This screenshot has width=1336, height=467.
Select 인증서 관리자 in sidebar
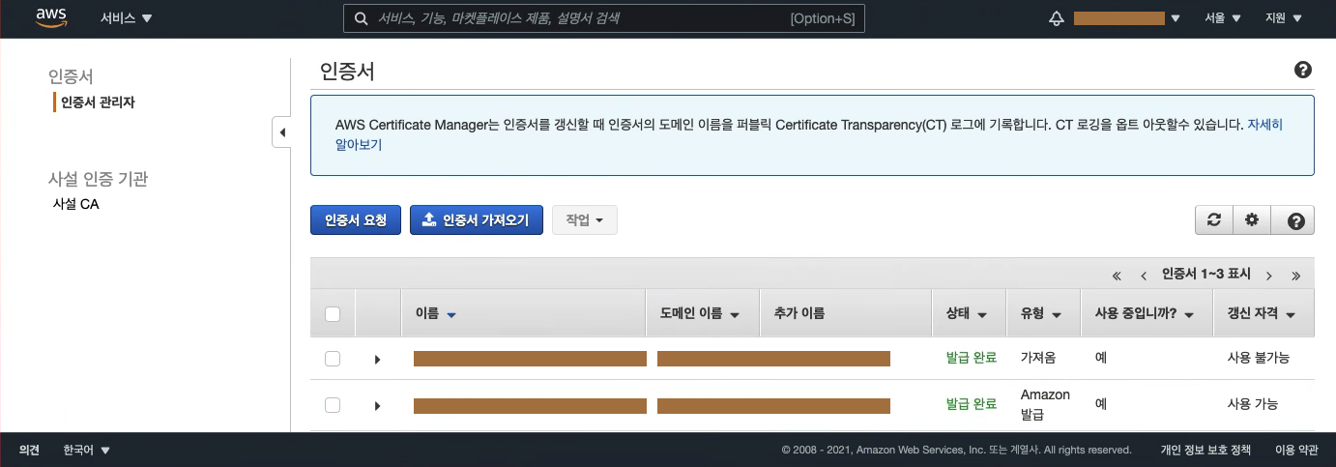click(x=98, y=102)
